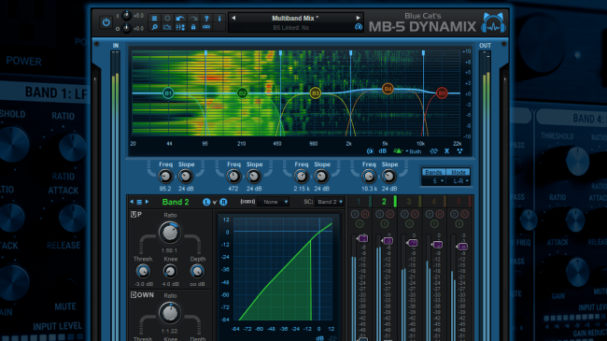The width and height of the screenshot is (607, 341).
Task: Click the DOWN Ratio knob at 1:1.22
Action: (x=170, y=313)
